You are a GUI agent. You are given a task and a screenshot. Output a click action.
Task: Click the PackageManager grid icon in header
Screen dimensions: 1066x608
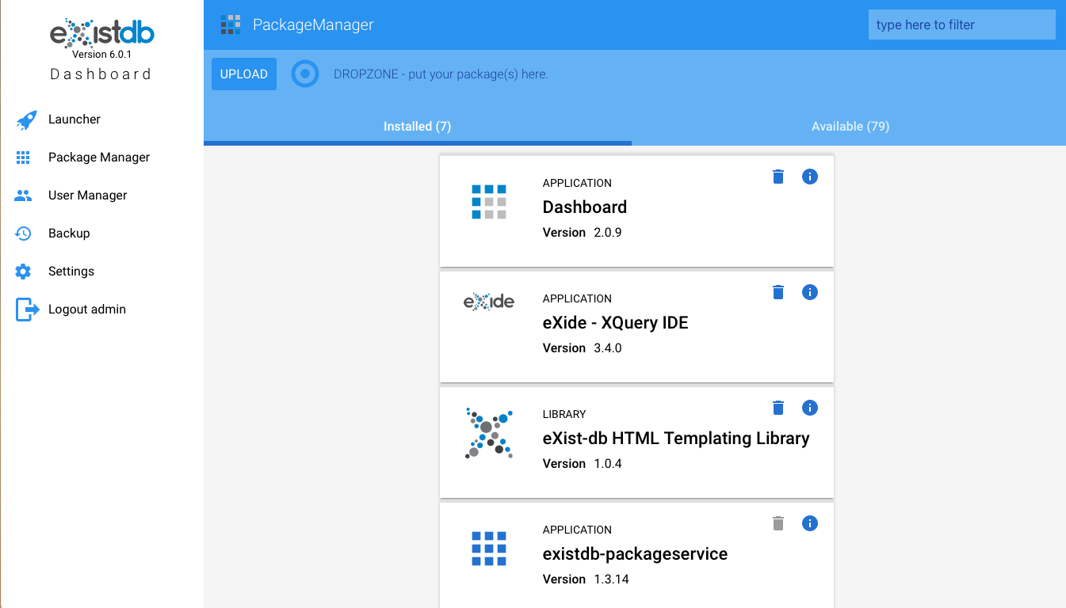click(230, 25)
